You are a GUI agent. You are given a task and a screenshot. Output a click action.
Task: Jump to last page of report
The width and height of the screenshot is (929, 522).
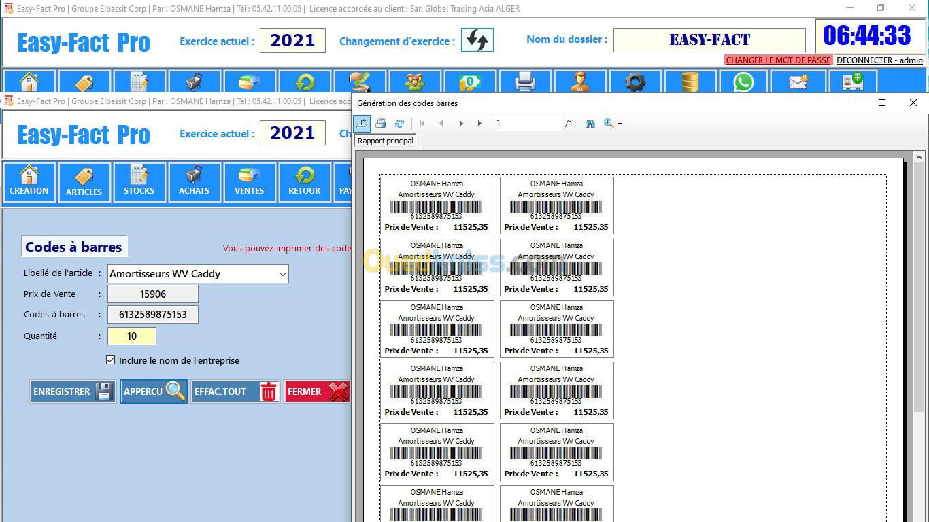[480, 123]
